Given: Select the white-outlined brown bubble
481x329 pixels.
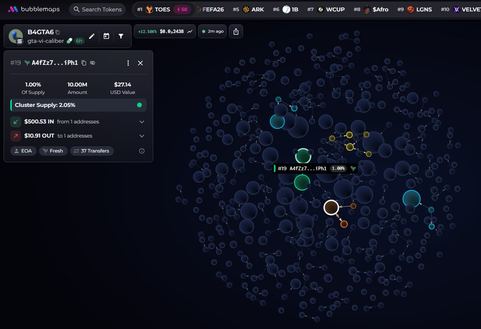Looking at the screenshot, I should click(x=331, y=207).
